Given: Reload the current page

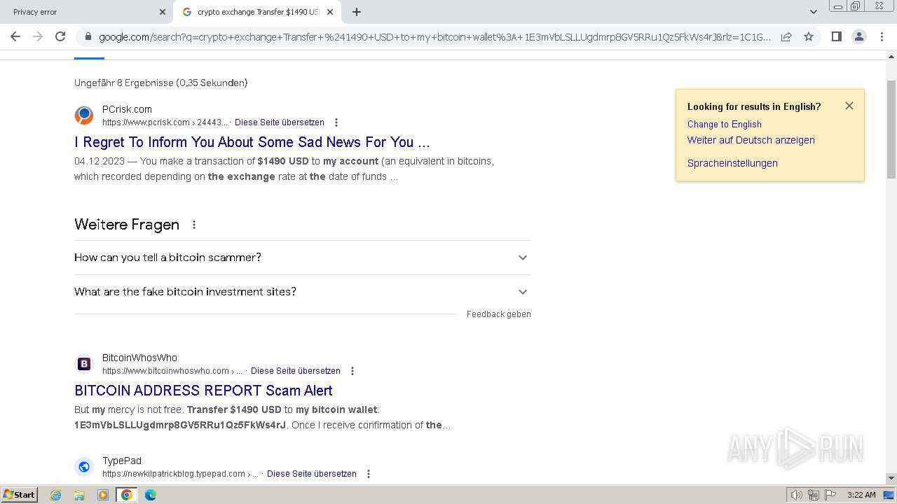Looking at the screenshot, I should 60,36.
